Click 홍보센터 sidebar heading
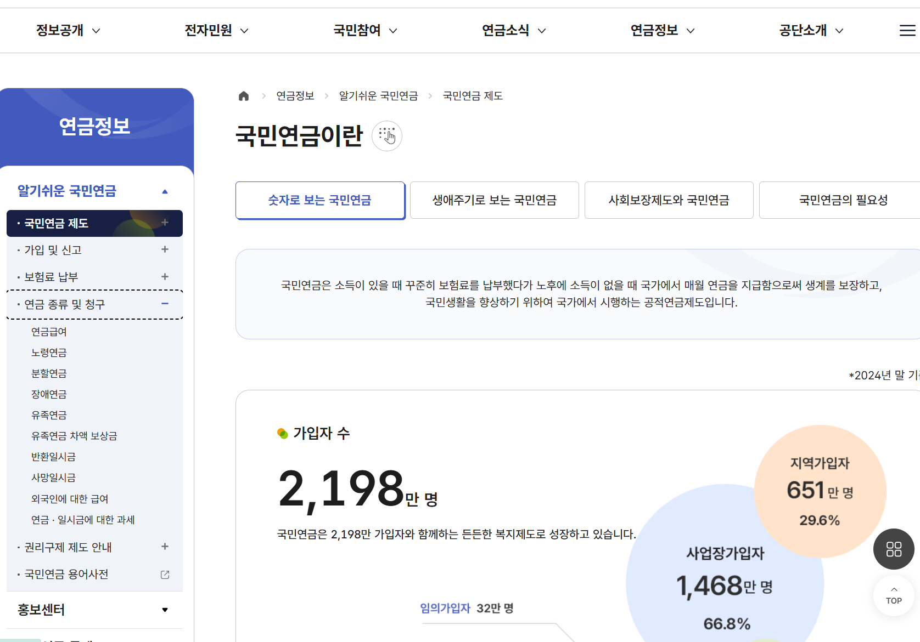The width and height of the screenshot is (920, 642). tap(41, 610)
